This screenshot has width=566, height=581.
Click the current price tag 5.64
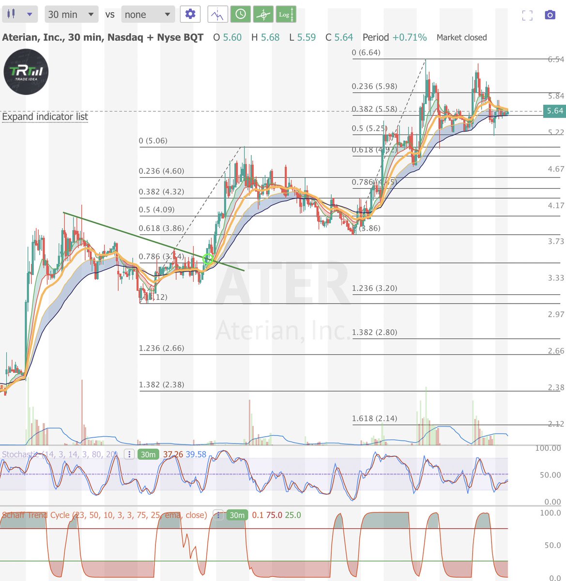554,111
